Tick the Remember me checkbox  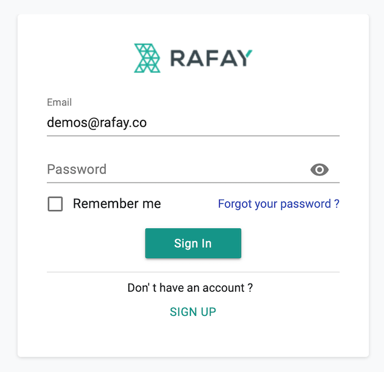click(x=55, y=203)
